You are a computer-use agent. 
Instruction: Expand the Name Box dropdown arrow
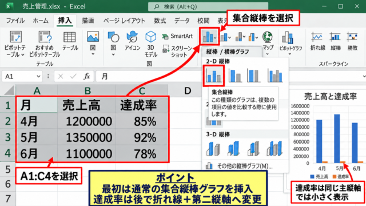coord(38,76)
